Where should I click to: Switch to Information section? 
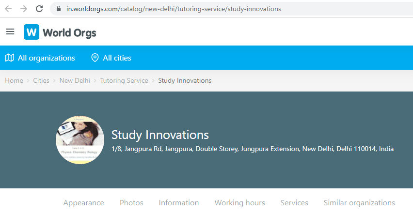(x=178, y=203)
